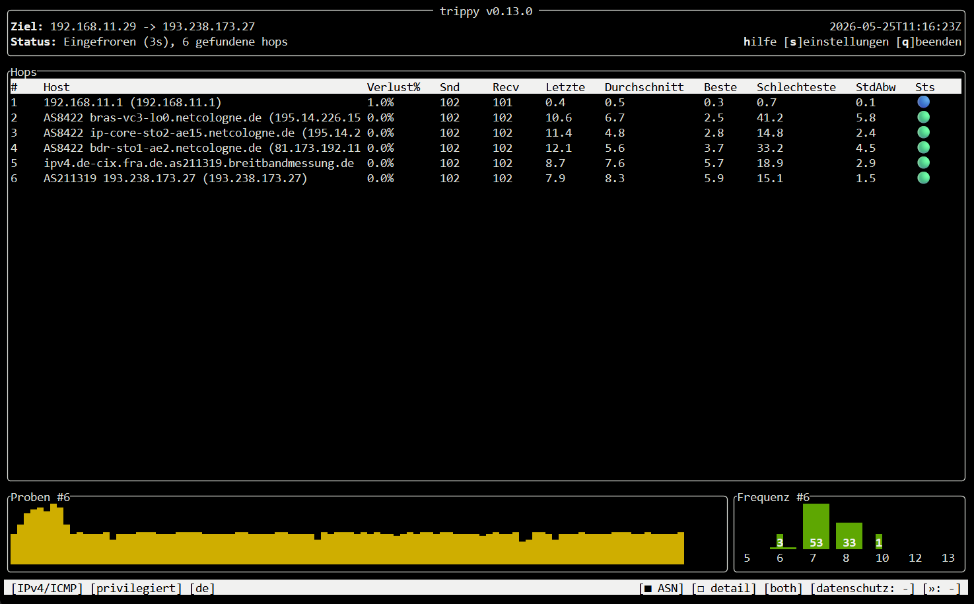Click the [privilegiert] mode indicator
Screen dimensions: 974x604
(x=136, y=588)
